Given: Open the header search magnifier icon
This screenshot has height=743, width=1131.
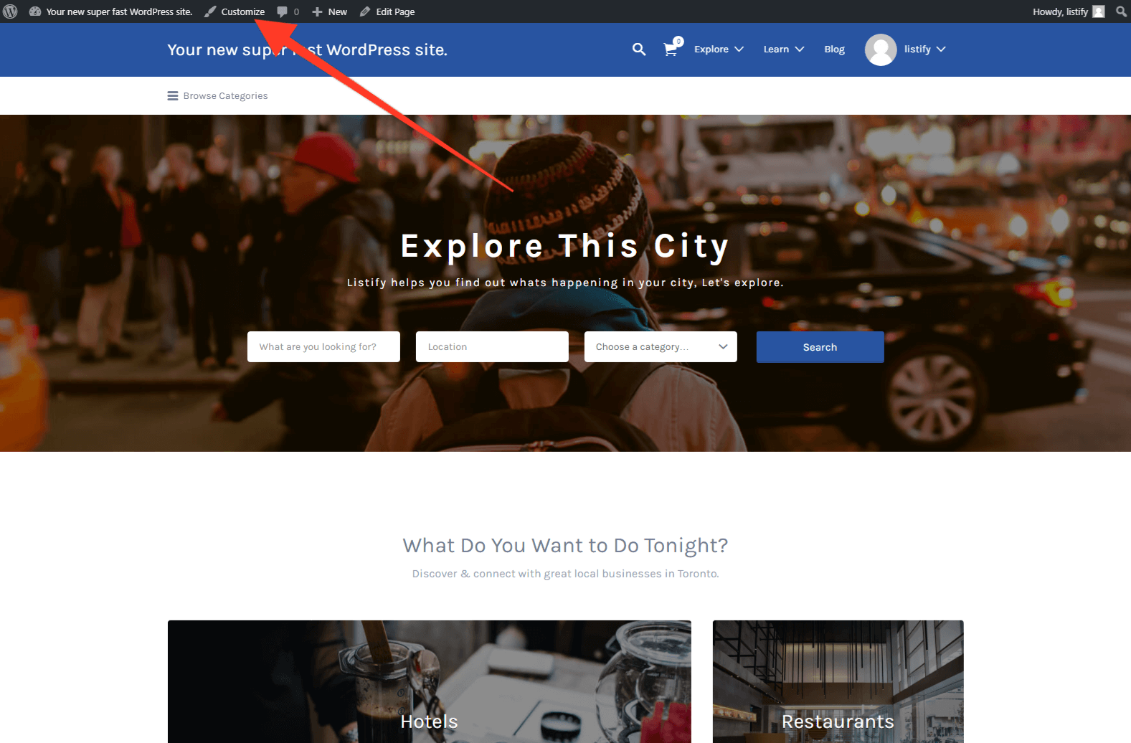Looking at the screenshot, I should click(639, 49).
